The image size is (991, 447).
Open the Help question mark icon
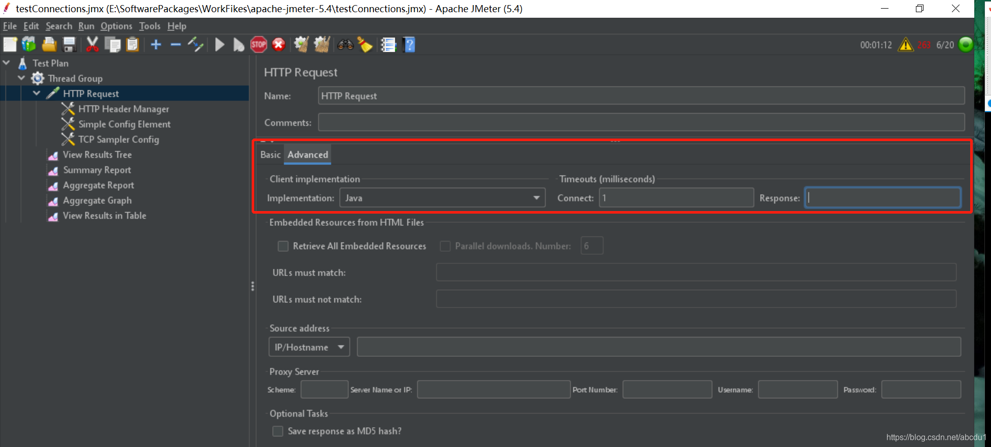[x=409, y=45]
